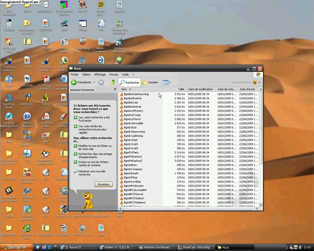Select 'Rechercher dans davantage d'emplacements'
314x251 pixels.
93,155
